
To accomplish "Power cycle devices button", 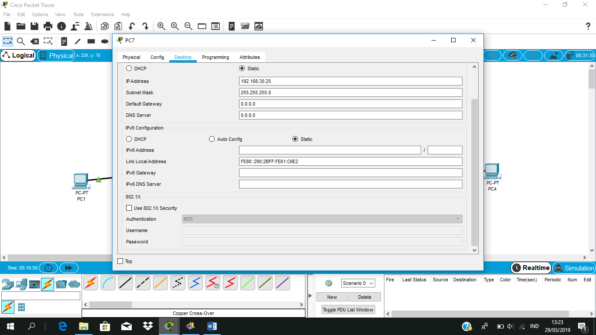I will pos(48,268).
